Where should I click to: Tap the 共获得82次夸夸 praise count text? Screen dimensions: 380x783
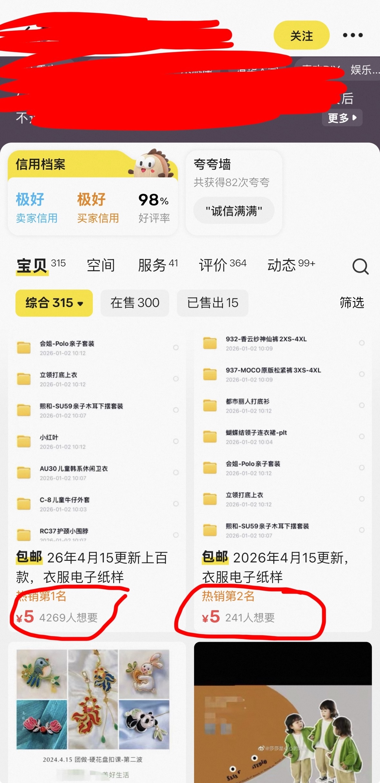pyautogui.click(x=231, y=183)
